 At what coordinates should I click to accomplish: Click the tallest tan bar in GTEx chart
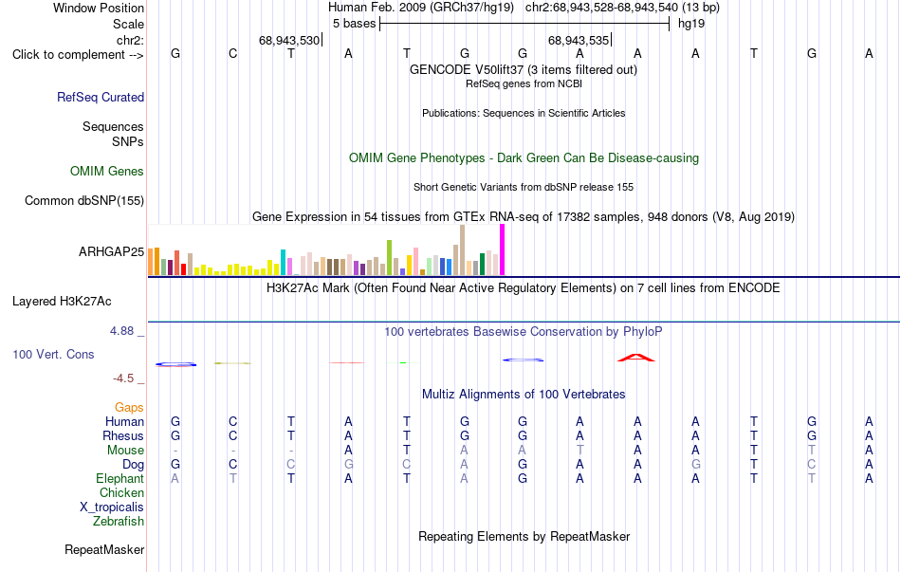[x=462, y=250]
